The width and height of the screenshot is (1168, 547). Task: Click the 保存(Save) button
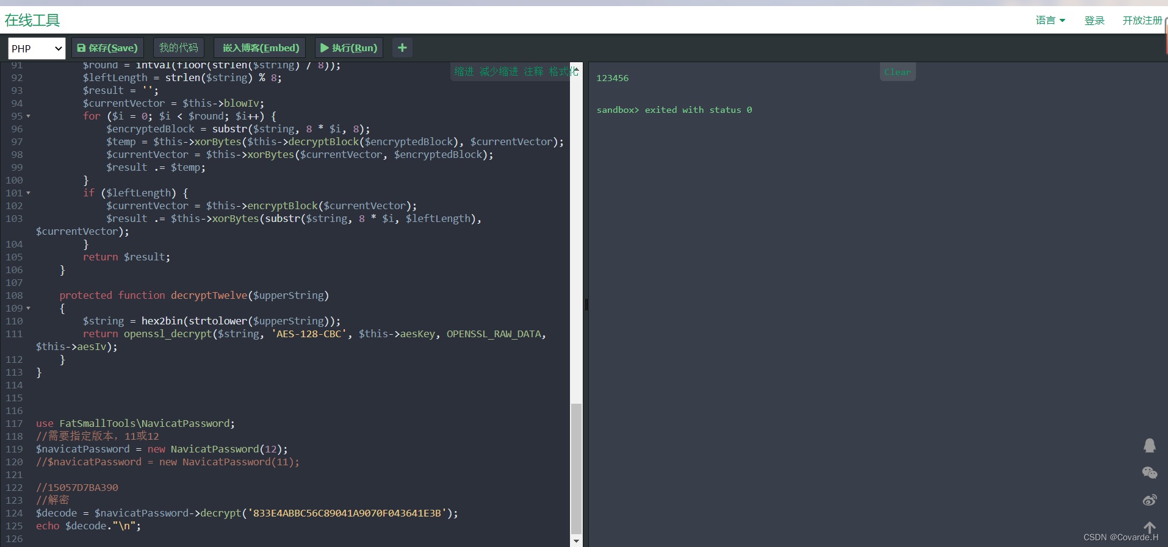tap(107, 48)
